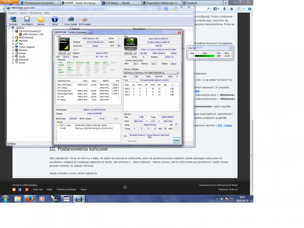The image size is (304, 228).
Task: Select the Network tree item
Action: tap(24, 60)
